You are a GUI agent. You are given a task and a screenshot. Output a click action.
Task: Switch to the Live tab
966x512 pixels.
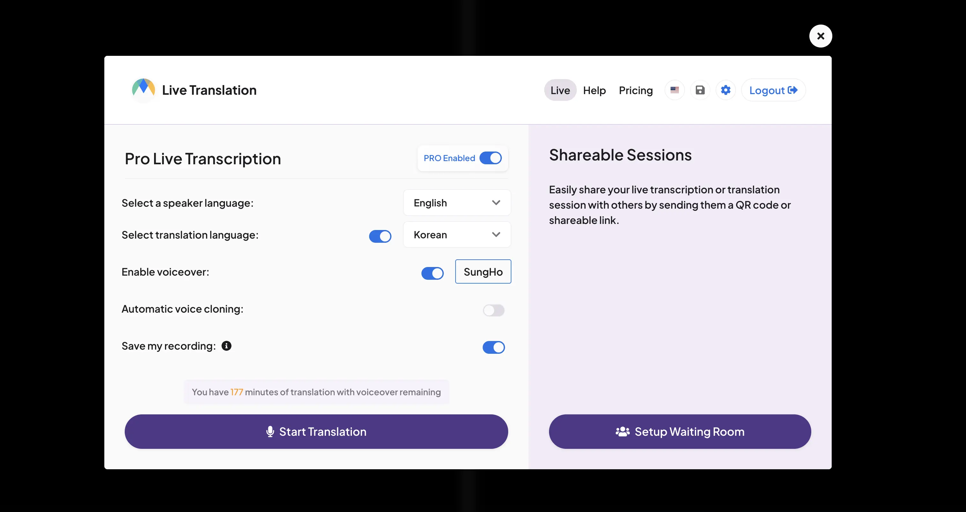(x=560, y=90)
